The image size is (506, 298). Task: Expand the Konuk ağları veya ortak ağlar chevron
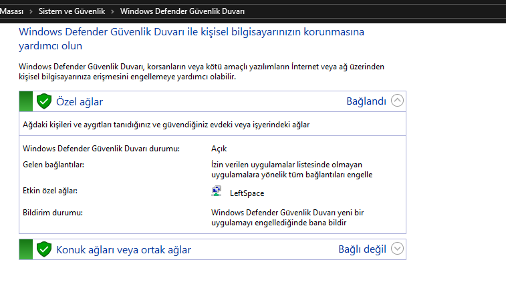click(397, 249)
